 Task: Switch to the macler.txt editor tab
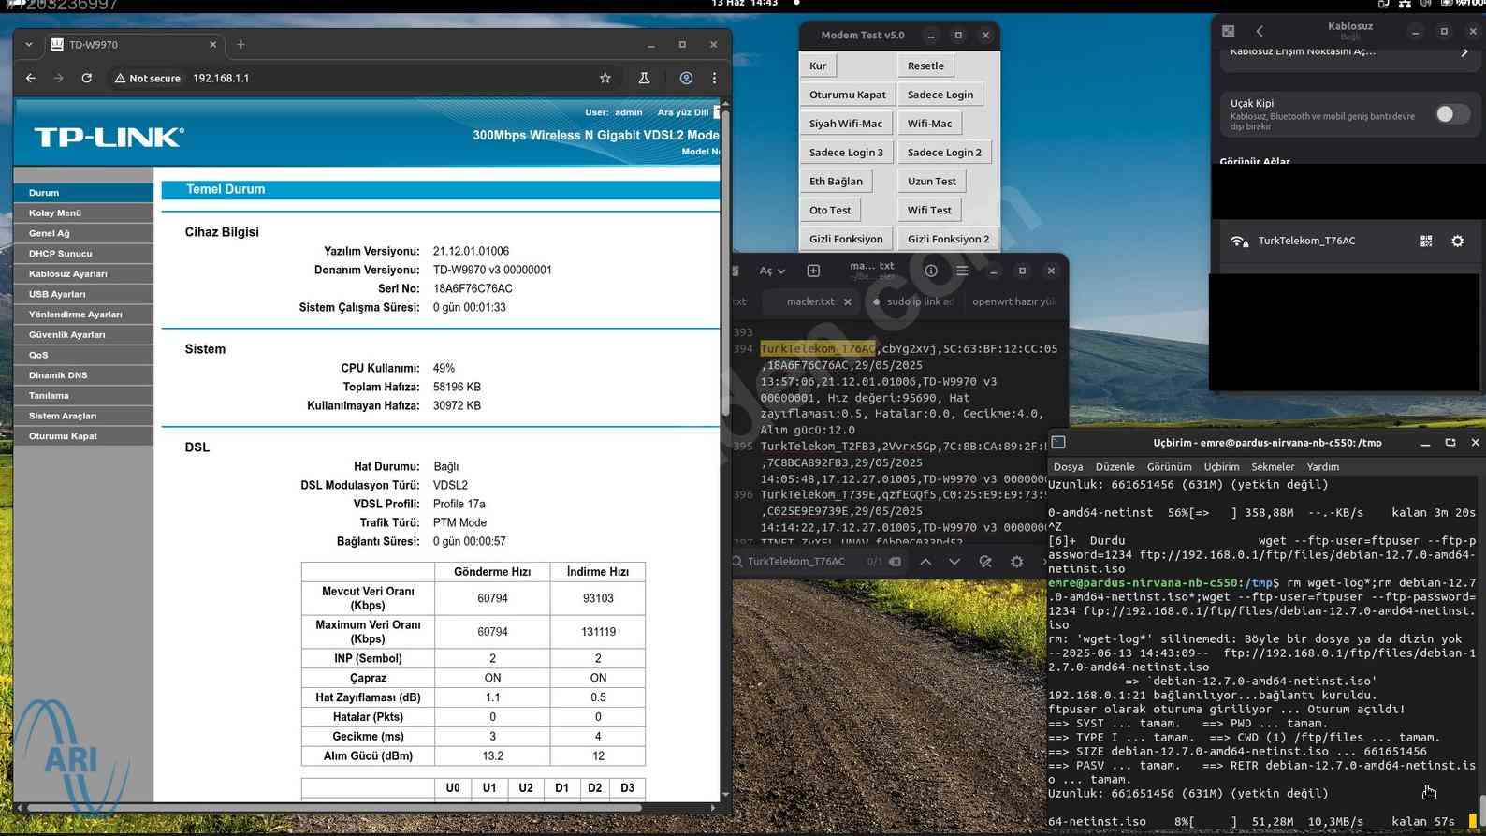tap(809, 301)
